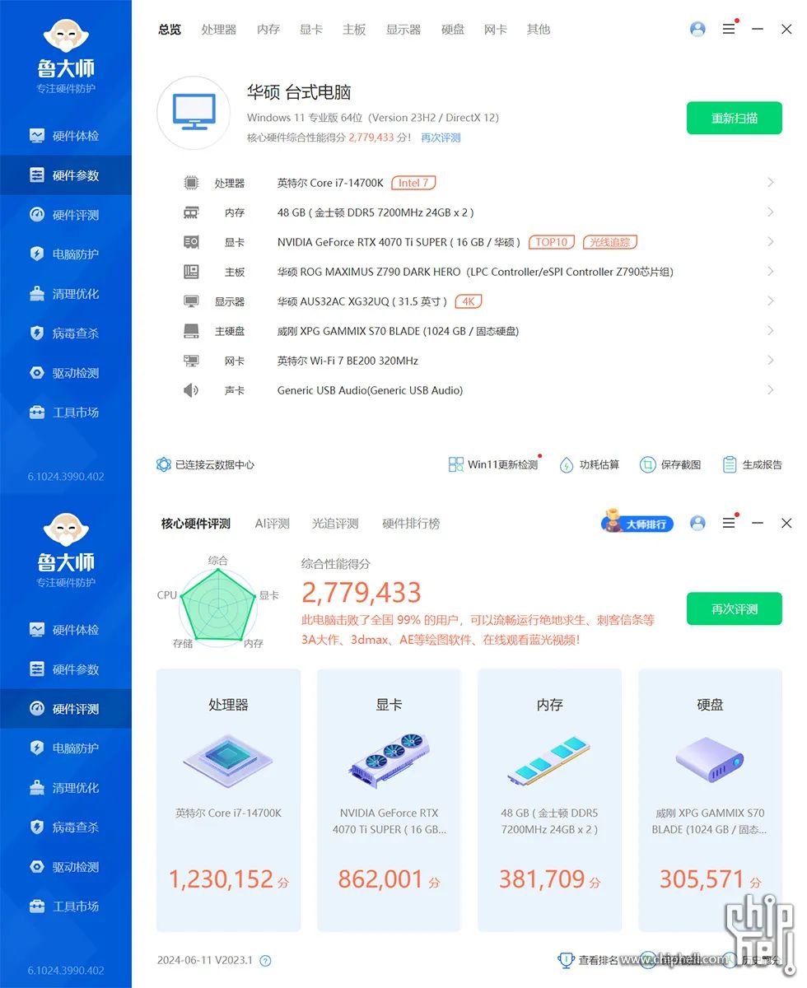Expand the 显卡 RTX 4070 Ti SUPER row chevron
This screenshot has width=807, height=988.
coord(771,242)
